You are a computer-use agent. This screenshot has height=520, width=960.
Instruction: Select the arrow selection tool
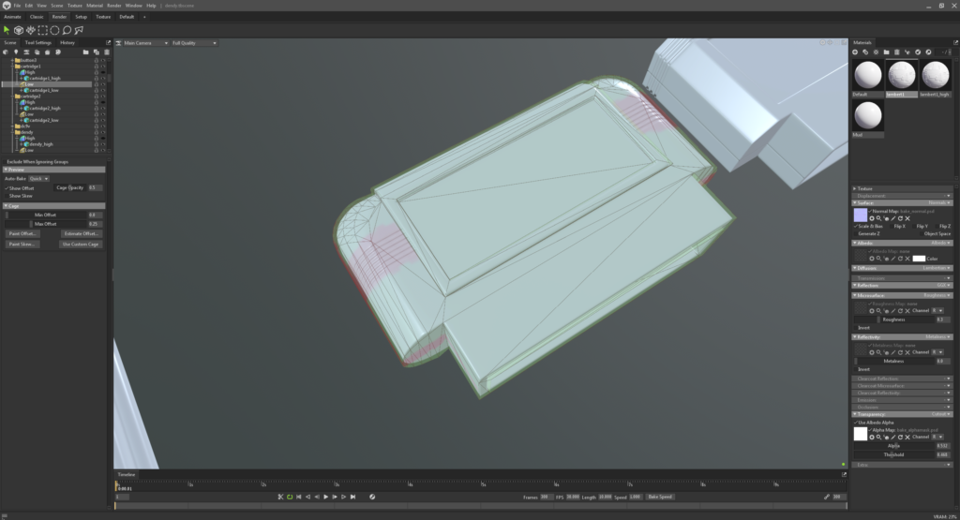coord(7,30)
